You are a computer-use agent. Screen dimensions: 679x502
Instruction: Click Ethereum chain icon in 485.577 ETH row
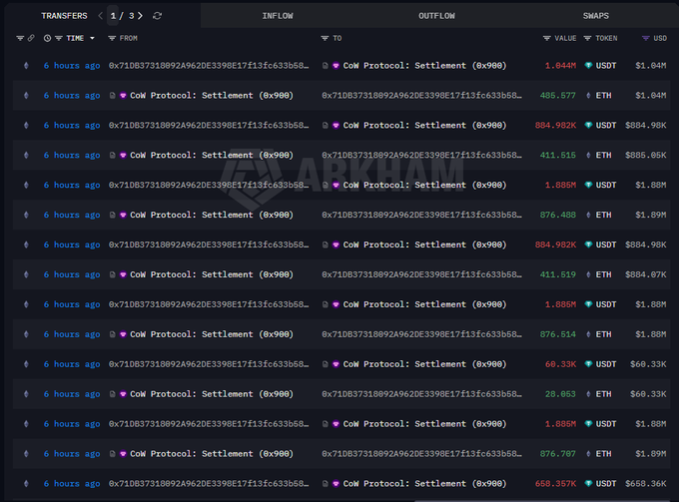(26, 95)
